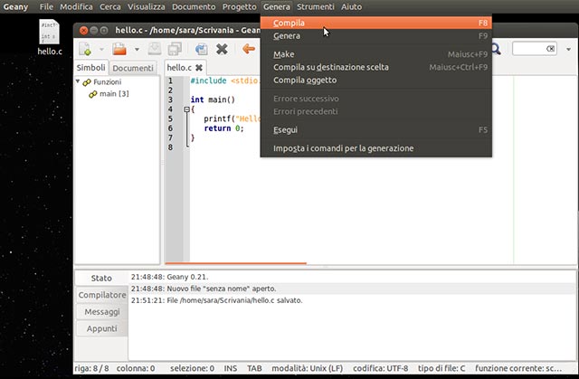Open the Strumenti menu in menu bar
Image resolution: width=579 pixels, height=379 pixels.
click(x=316, y=6)
